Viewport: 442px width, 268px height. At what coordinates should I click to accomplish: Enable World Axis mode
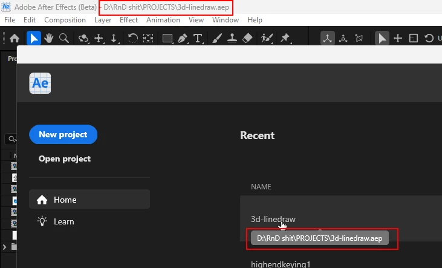pyautogui.click(x=343, y=38)
